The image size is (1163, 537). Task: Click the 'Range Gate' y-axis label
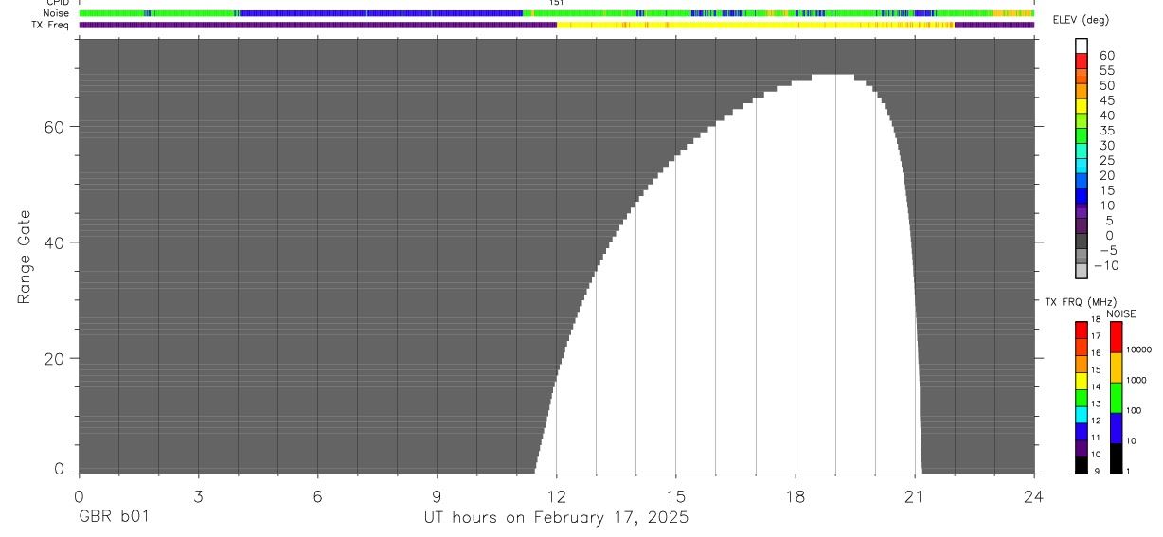26,258
